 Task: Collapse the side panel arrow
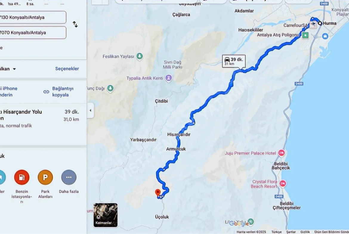coord(90,110)
